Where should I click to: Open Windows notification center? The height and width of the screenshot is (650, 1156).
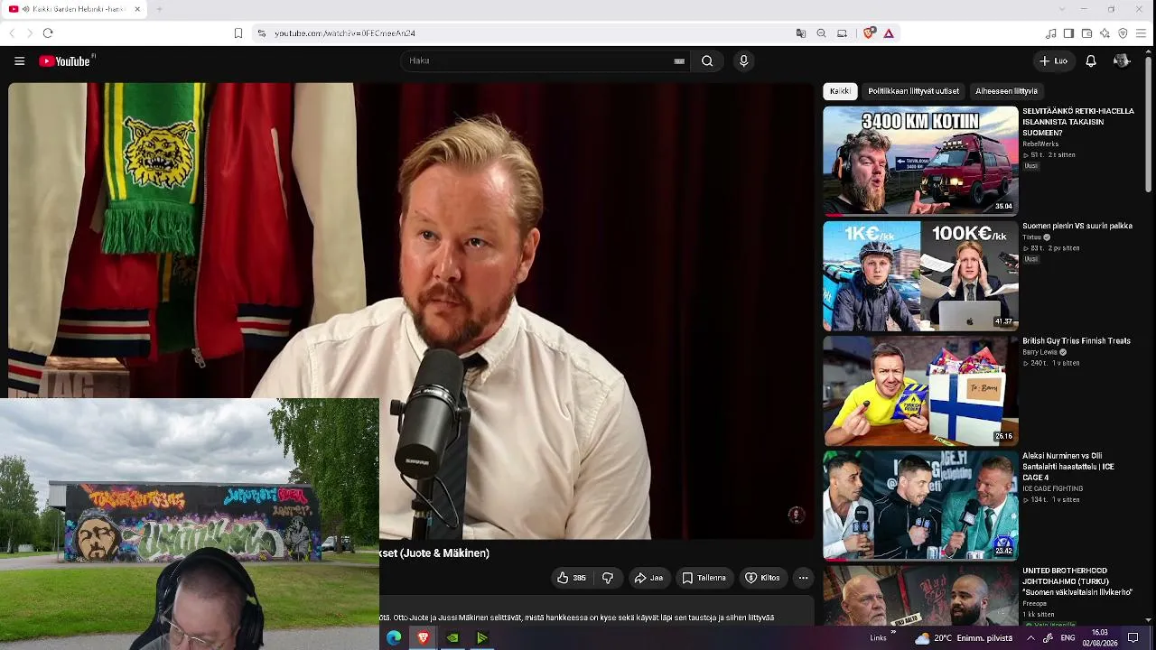[1133, 638]
